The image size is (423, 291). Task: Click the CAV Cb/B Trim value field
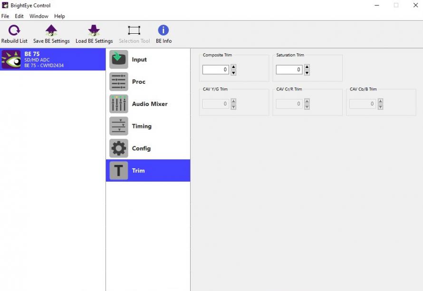pyautogui.click(x=362, y=104)
